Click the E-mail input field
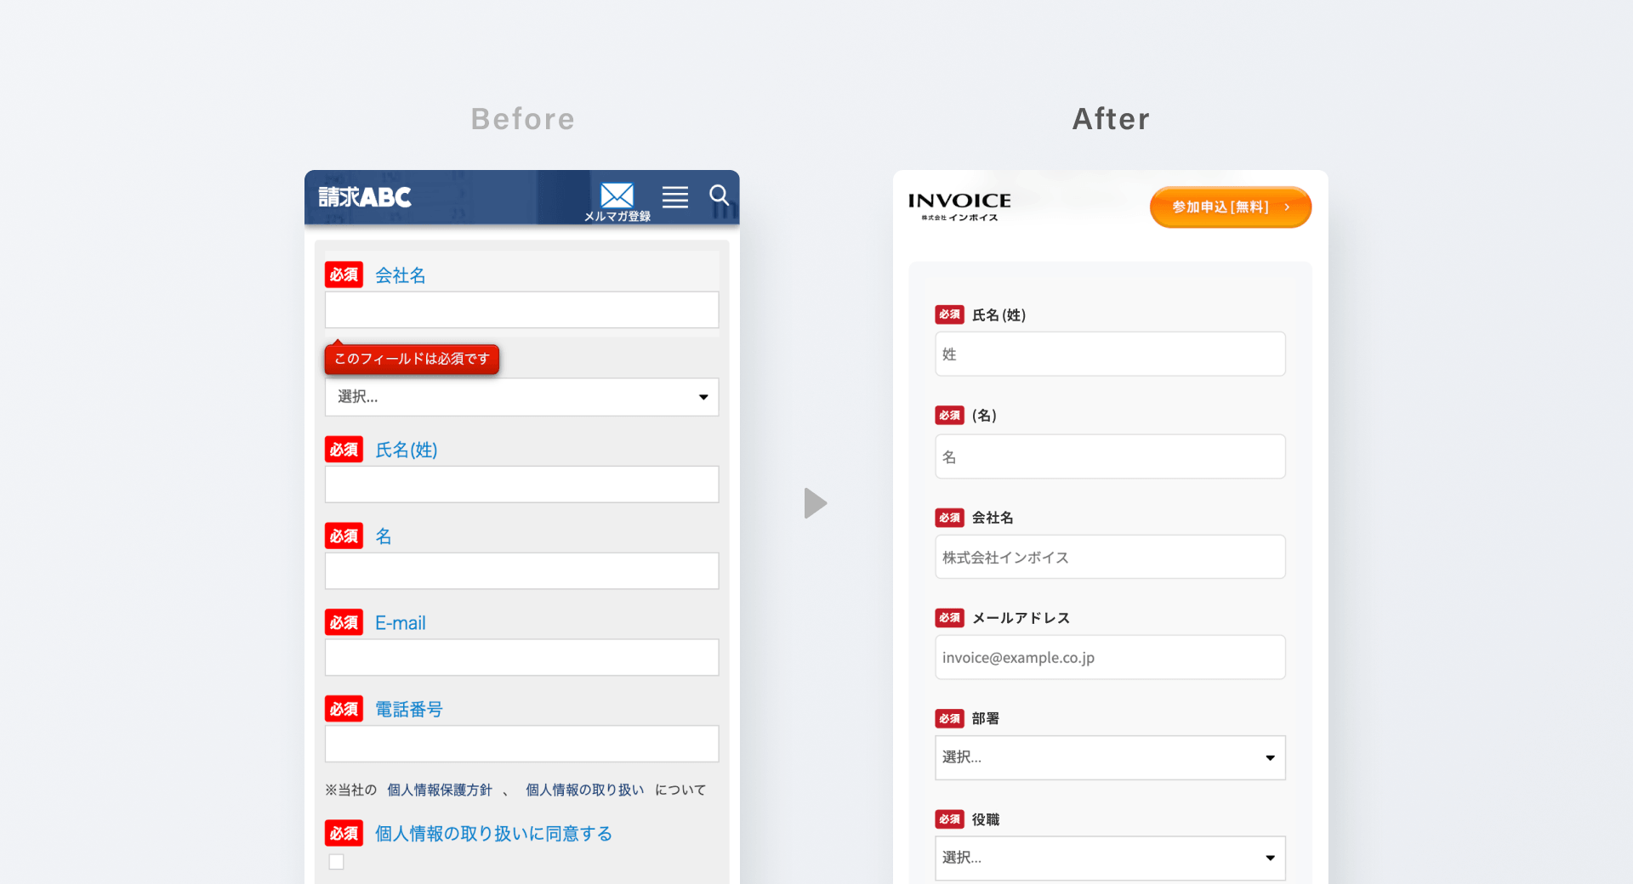 521,658
